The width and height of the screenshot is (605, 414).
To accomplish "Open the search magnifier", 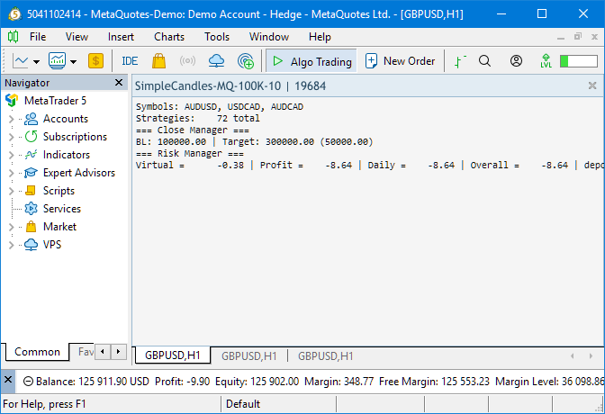I will pyautogui.click(x=484, y=61).
